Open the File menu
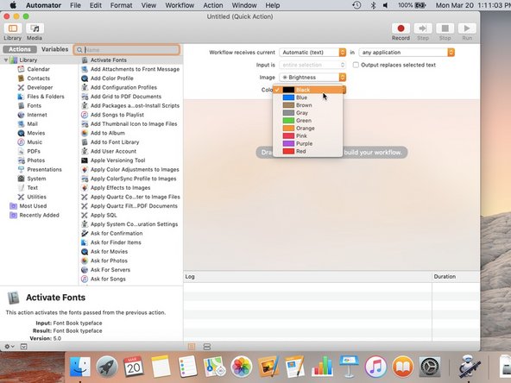Screen dimensions: 511x383 pyautogui.click(x=75, y=5)
